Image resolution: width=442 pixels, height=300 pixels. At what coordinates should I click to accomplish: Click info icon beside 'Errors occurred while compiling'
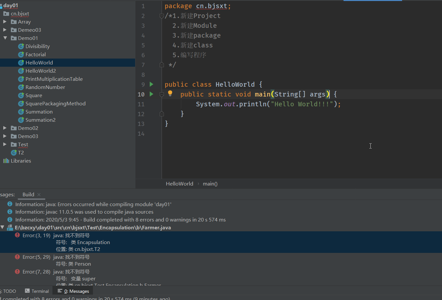(10, 204)
